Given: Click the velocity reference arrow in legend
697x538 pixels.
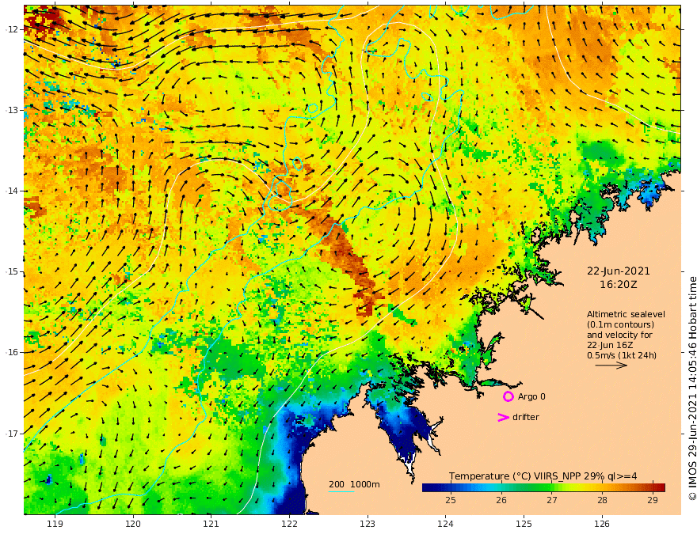Looking at the screenshot, I should tap(611, 366).
